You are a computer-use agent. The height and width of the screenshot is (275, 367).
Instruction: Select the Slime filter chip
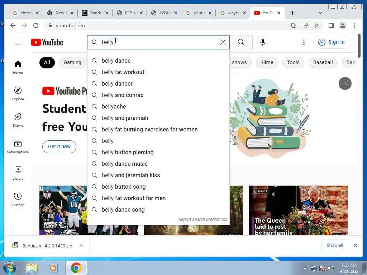tap(267, 62)
